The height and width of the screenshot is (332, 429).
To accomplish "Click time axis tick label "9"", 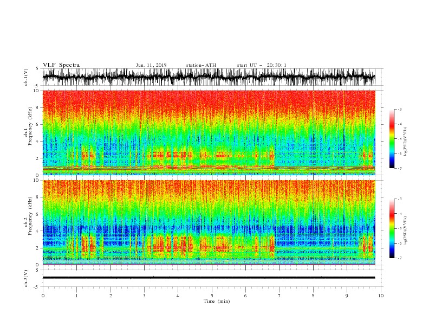I will (347, 296).
